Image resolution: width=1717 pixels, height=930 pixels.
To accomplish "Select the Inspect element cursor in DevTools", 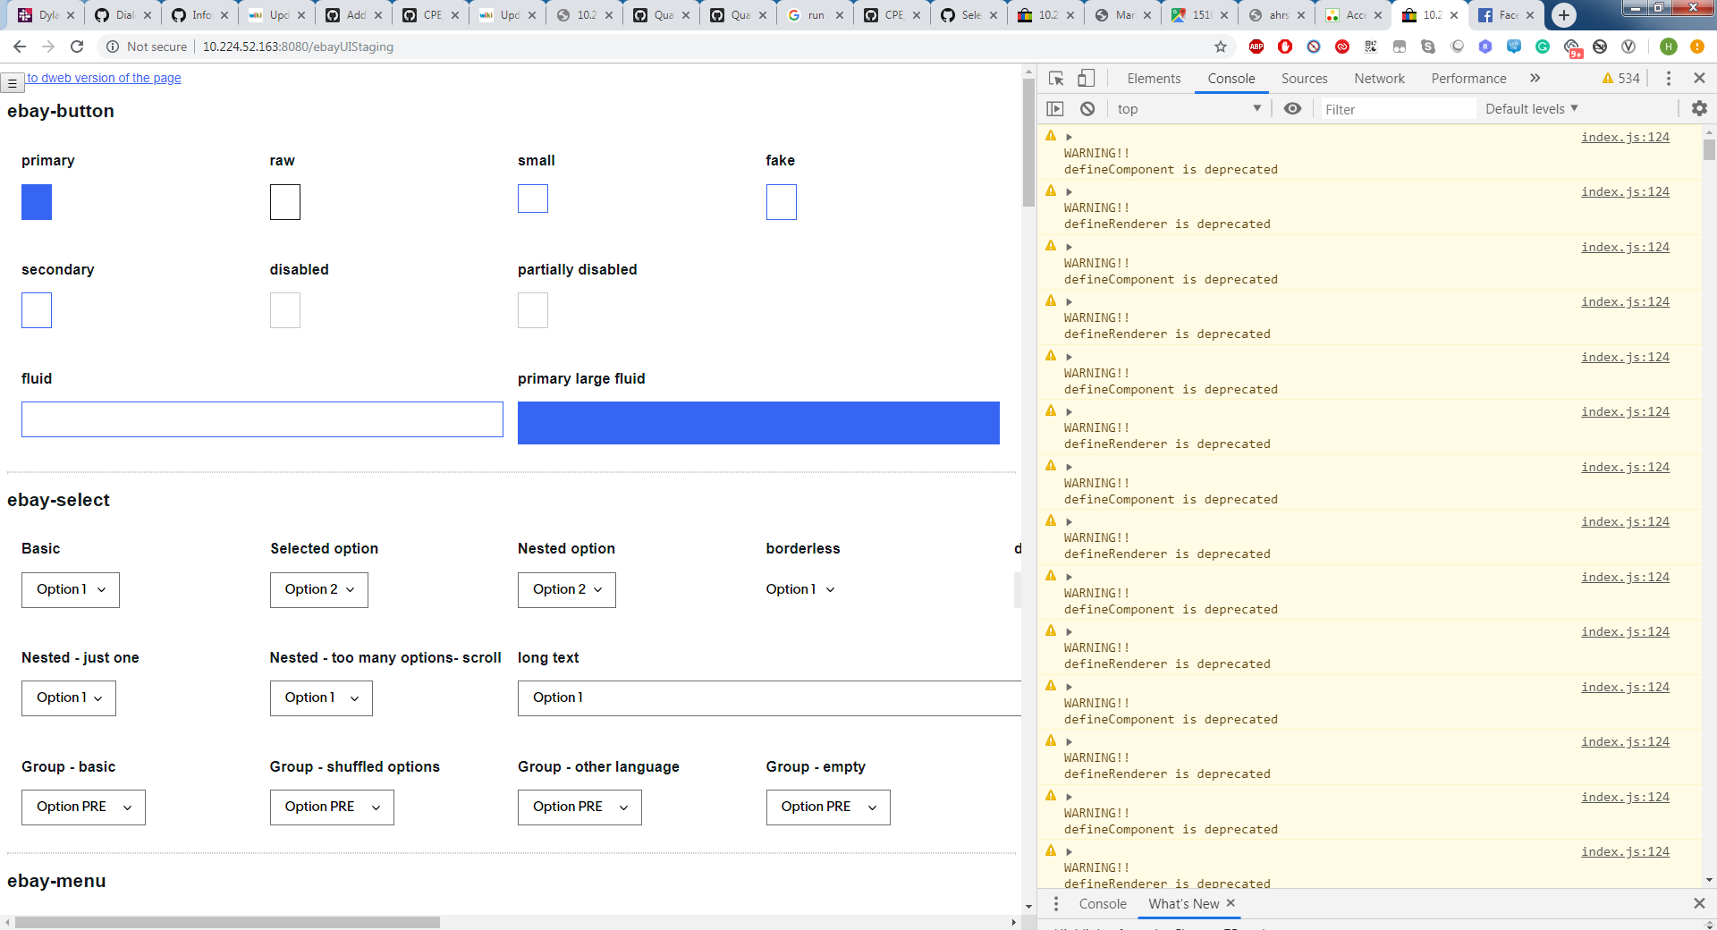I will pos(1055,79).
